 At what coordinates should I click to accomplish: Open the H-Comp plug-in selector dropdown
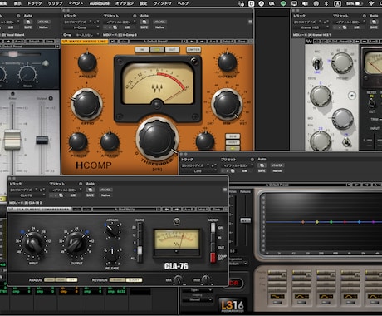click(81, 27)
